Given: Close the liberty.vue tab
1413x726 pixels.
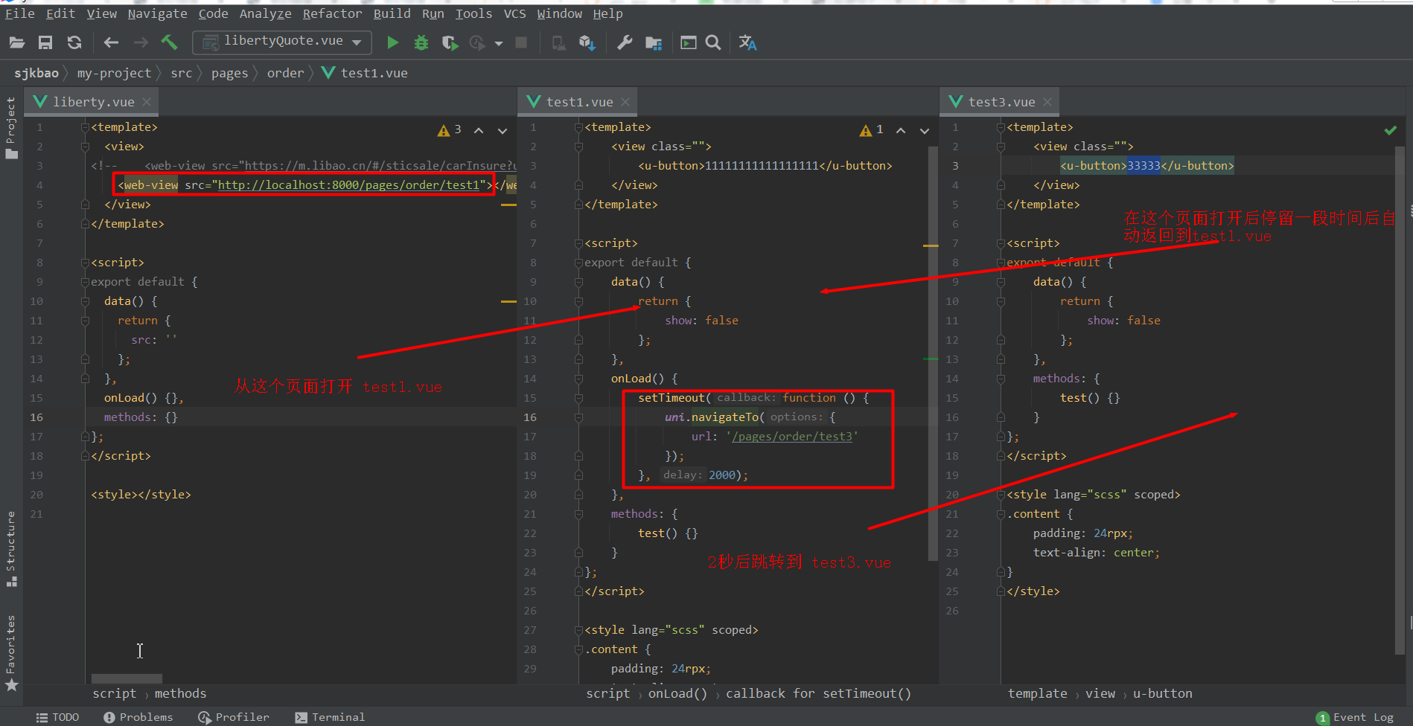Looking at the screenshot, I should coord(147,102).
